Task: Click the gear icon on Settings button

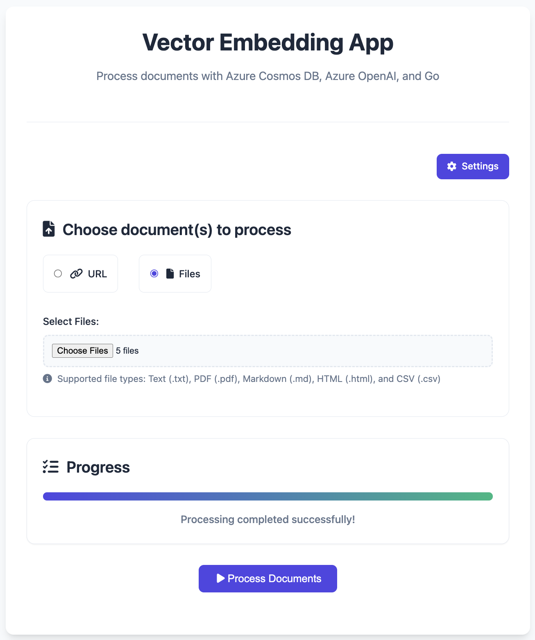Action: (452, 166)
